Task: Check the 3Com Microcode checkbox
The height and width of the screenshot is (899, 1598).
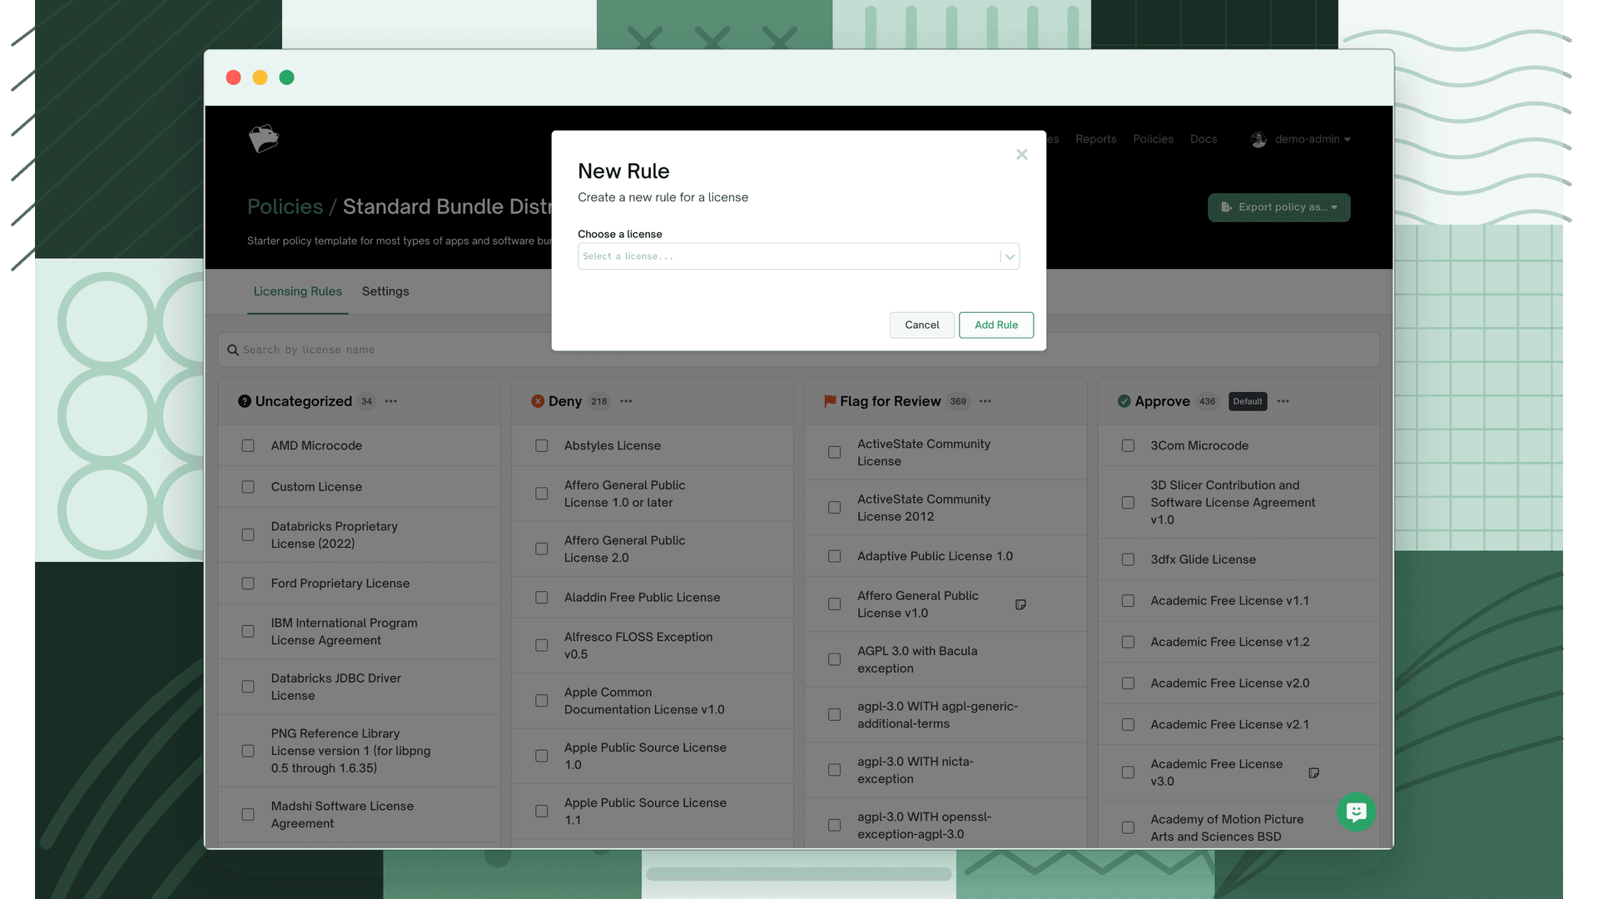Action: [1128, 446]
